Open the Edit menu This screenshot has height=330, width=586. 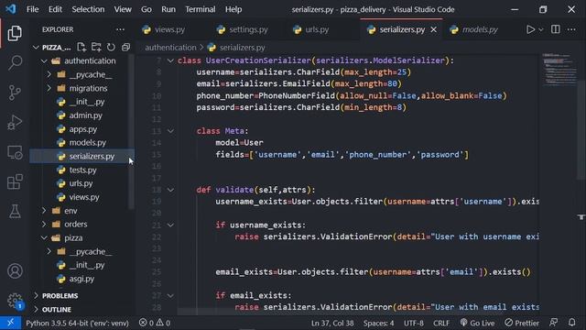(55, 9)
